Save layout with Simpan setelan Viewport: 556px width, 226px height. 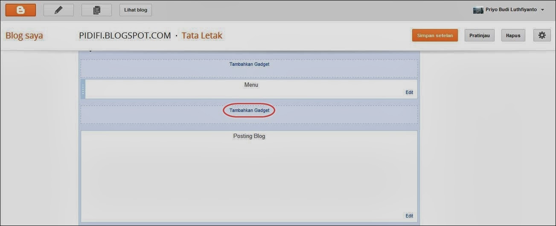(435, 35)
